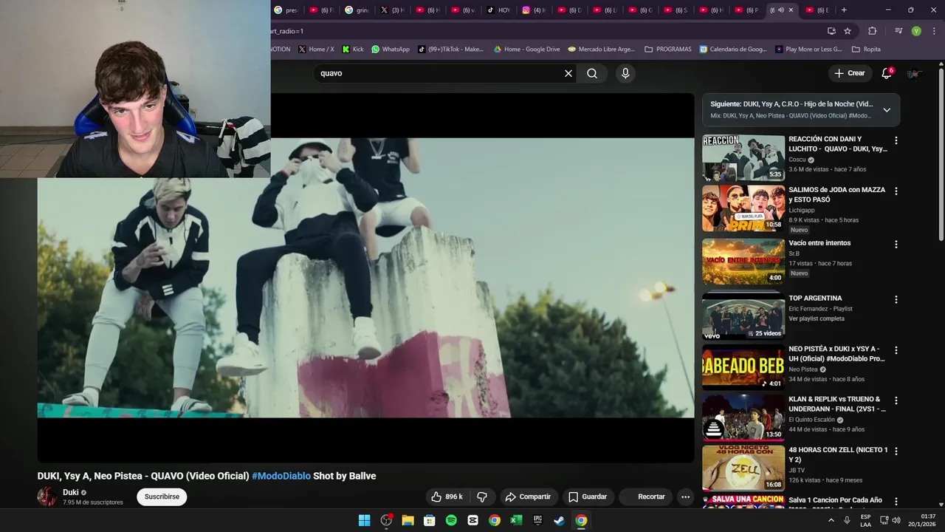Open Excel from the taskbar
This screenshot has width=945, height=532.
[516, 520]
